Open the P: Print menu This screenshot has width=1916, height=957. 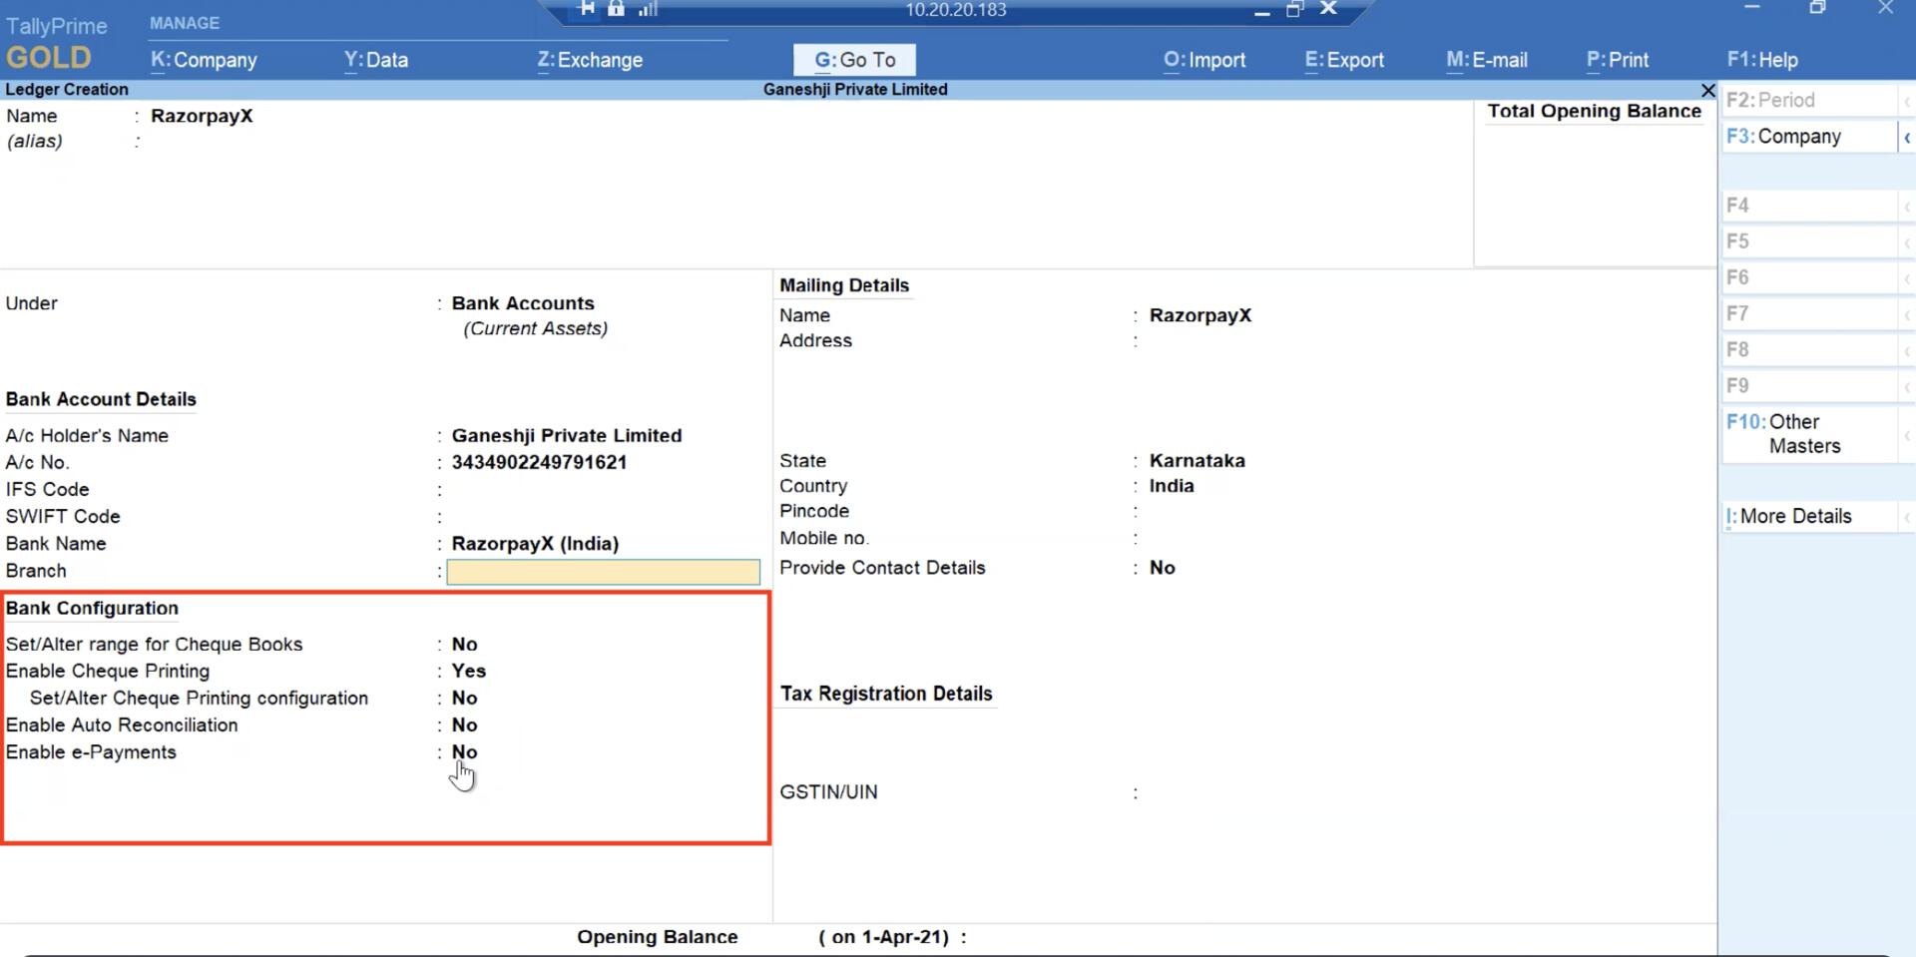[1618, 60]
